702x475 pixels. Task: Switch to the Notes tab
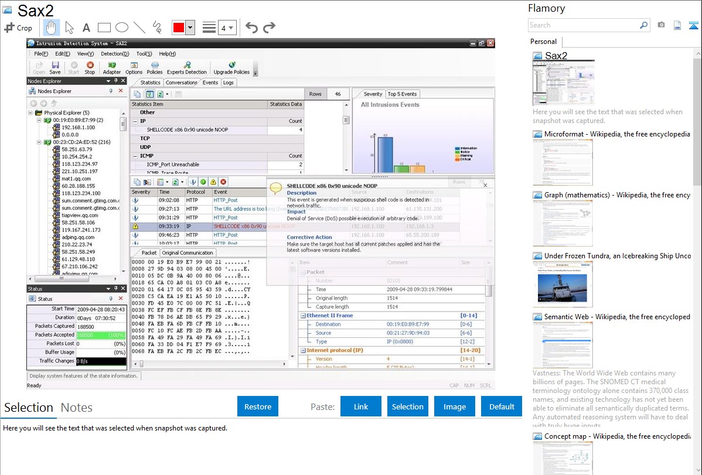coord(77,408)
